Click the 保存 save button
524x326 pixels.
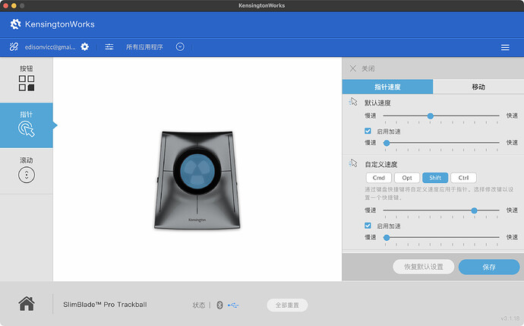click(x=489, y=267)
